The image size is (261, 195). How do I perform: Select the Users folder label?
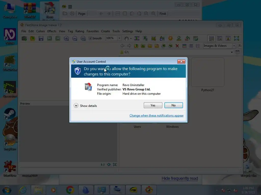tap(137, 126)
